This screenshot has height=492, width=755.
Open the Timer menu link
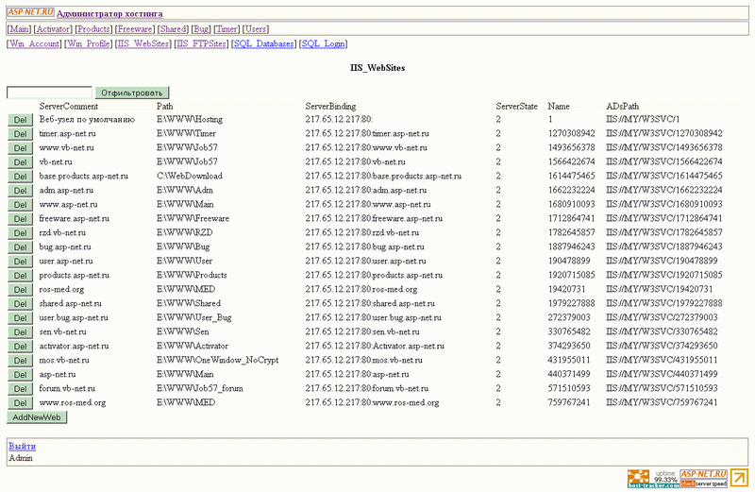click(226, 29)
